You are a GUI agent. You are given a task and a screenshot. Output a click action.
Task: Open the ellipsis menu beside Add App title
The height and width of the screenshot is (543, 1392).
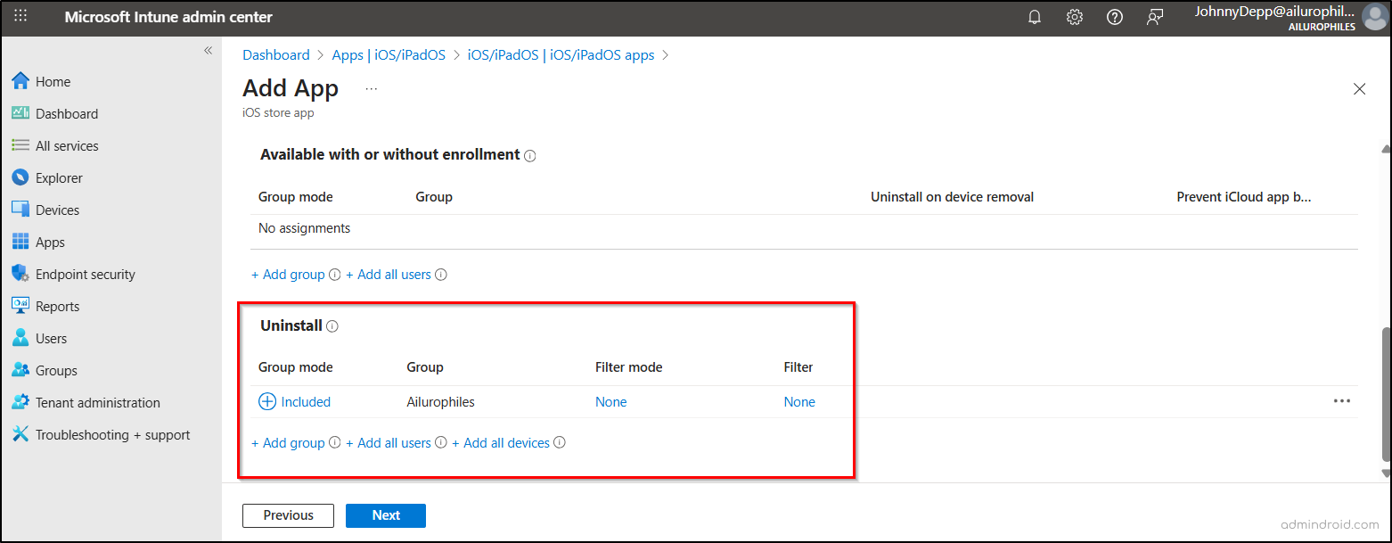coord(372,89)
